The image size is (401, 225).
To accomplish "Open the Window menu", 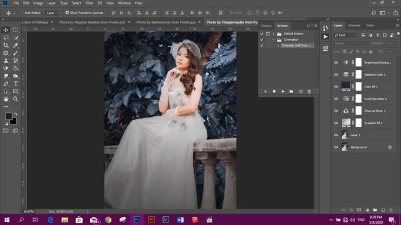I will [124, 3].
